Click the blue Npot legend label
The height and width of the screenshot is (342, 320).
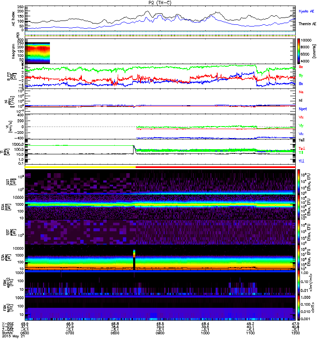(303, 109)
